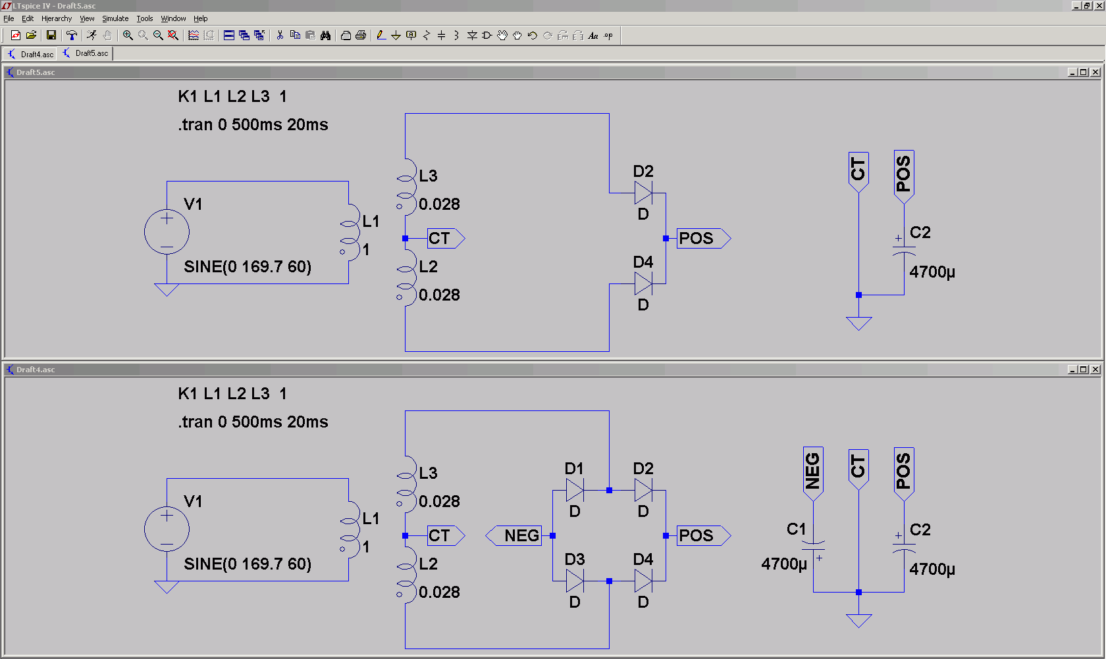The width and height of the screenshot is (1106, 659).
Task: Switch to the Draft5.asc tab
Action: click(86, 53)
